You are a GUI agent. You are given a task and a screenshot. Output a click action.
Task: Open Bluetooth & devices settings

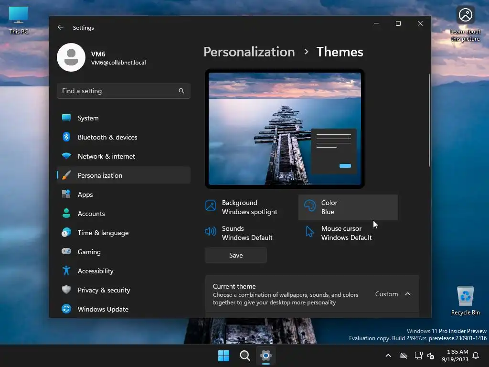coord(124,137)
